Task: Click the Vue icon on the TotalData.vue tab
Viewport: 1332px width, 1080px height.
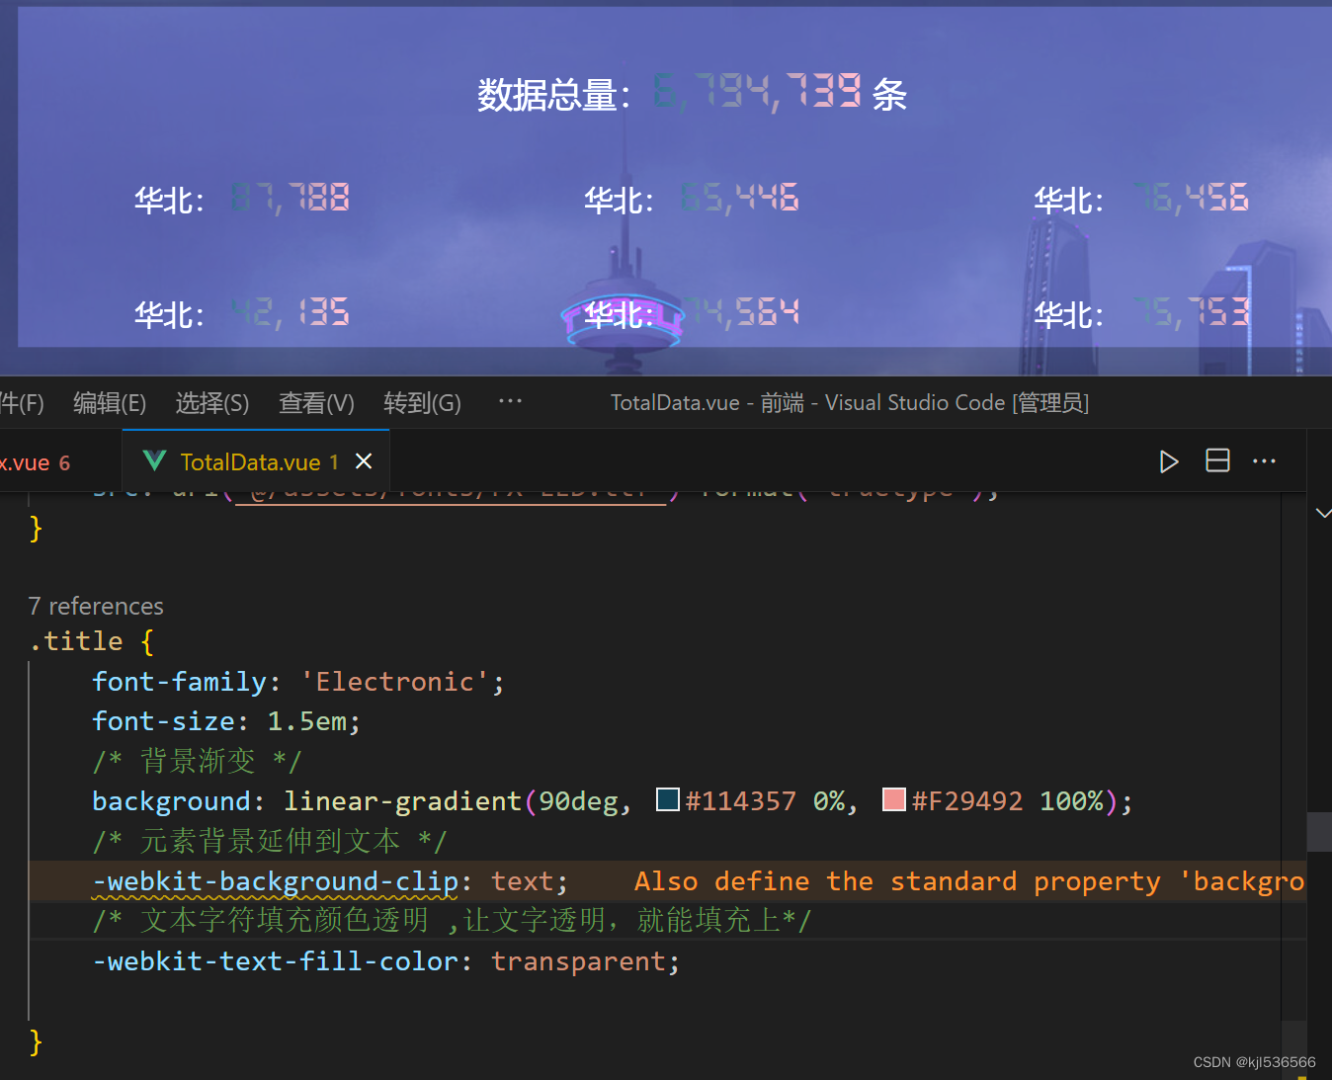Action: pos(155,460)
